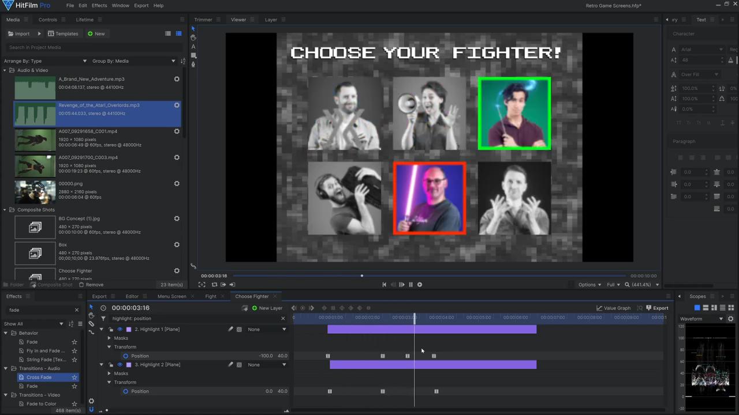The width and height of the screenshot is (739, 415).
Task: Switch to the Controls tab
Action: tap(47, 20)
